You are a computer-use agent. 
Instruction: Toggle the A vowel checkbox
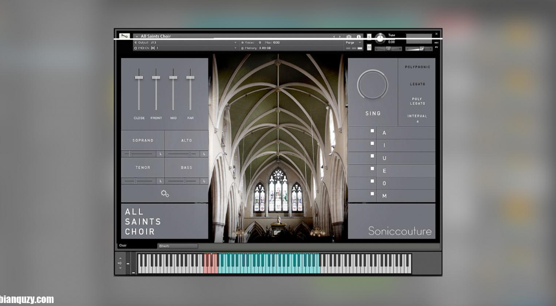372,131
